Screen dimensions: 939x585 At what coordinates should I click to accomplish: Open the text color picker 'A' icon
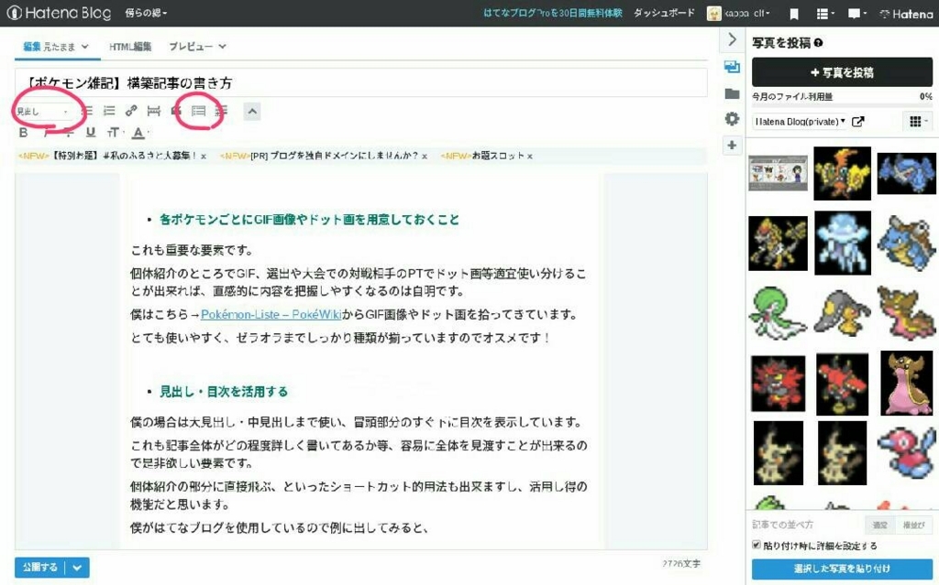pos(138,134)
